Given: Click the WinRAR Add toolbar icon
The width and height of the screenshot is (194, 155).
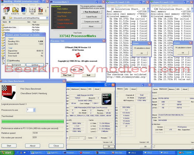Looking at the screenshot, I should coord(6,11).
